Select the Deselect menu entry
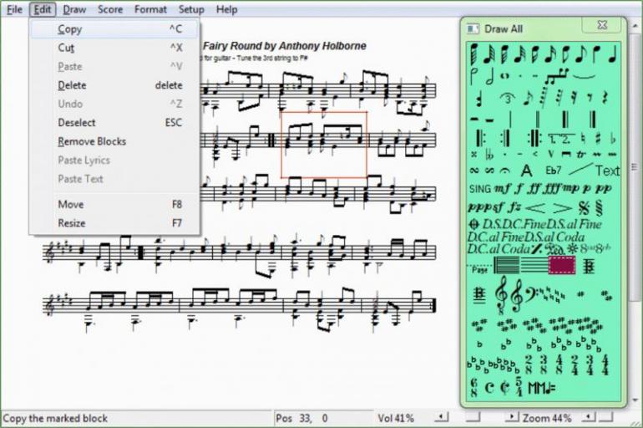643x428 pixels. click(114, 123)
